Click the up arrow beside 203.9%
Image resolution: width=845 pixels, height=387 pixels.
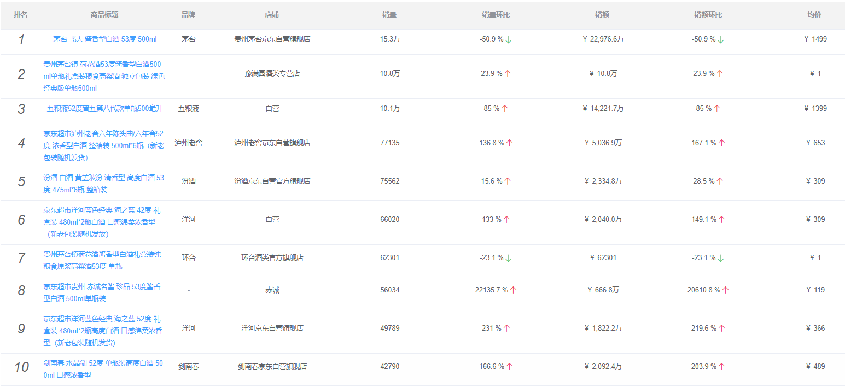pyautogui.click(x=721, y=367)
